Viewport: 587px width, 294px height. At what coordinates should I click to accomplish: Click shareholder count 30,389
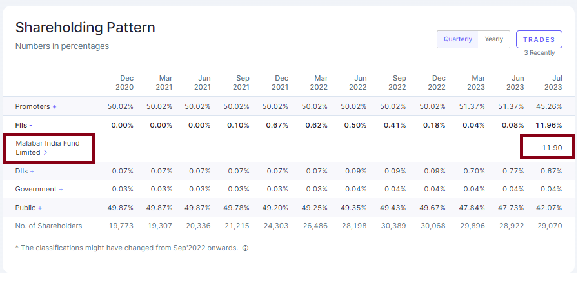(x=394, y=226)
